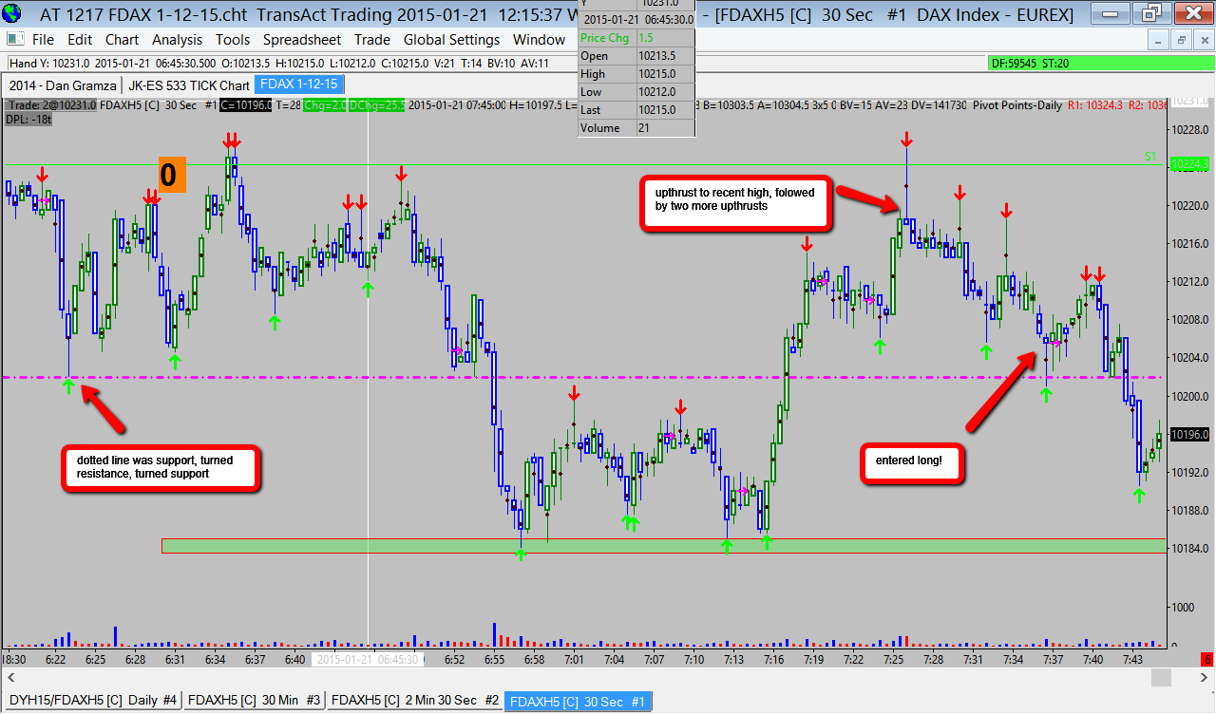Click the "10200.0" price scale label
The image size is (1216, 714).
pyautogui.click(x=1189, y=396)
